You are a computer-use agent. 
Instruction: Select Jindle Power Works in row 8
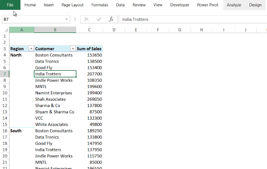pyautogui.click(x=55, y=80)
